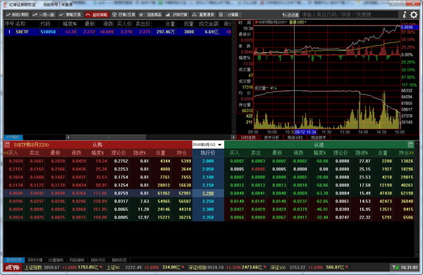Click the 成交金额 column header
423x275 pixels.
(x=209, y=24)
